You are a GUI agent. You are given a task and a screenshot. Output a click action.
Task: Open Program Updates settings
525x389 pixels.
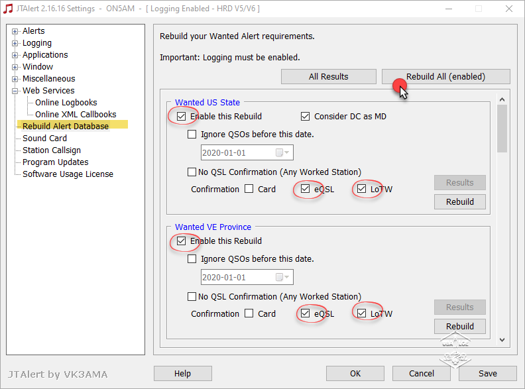[55, 162]
